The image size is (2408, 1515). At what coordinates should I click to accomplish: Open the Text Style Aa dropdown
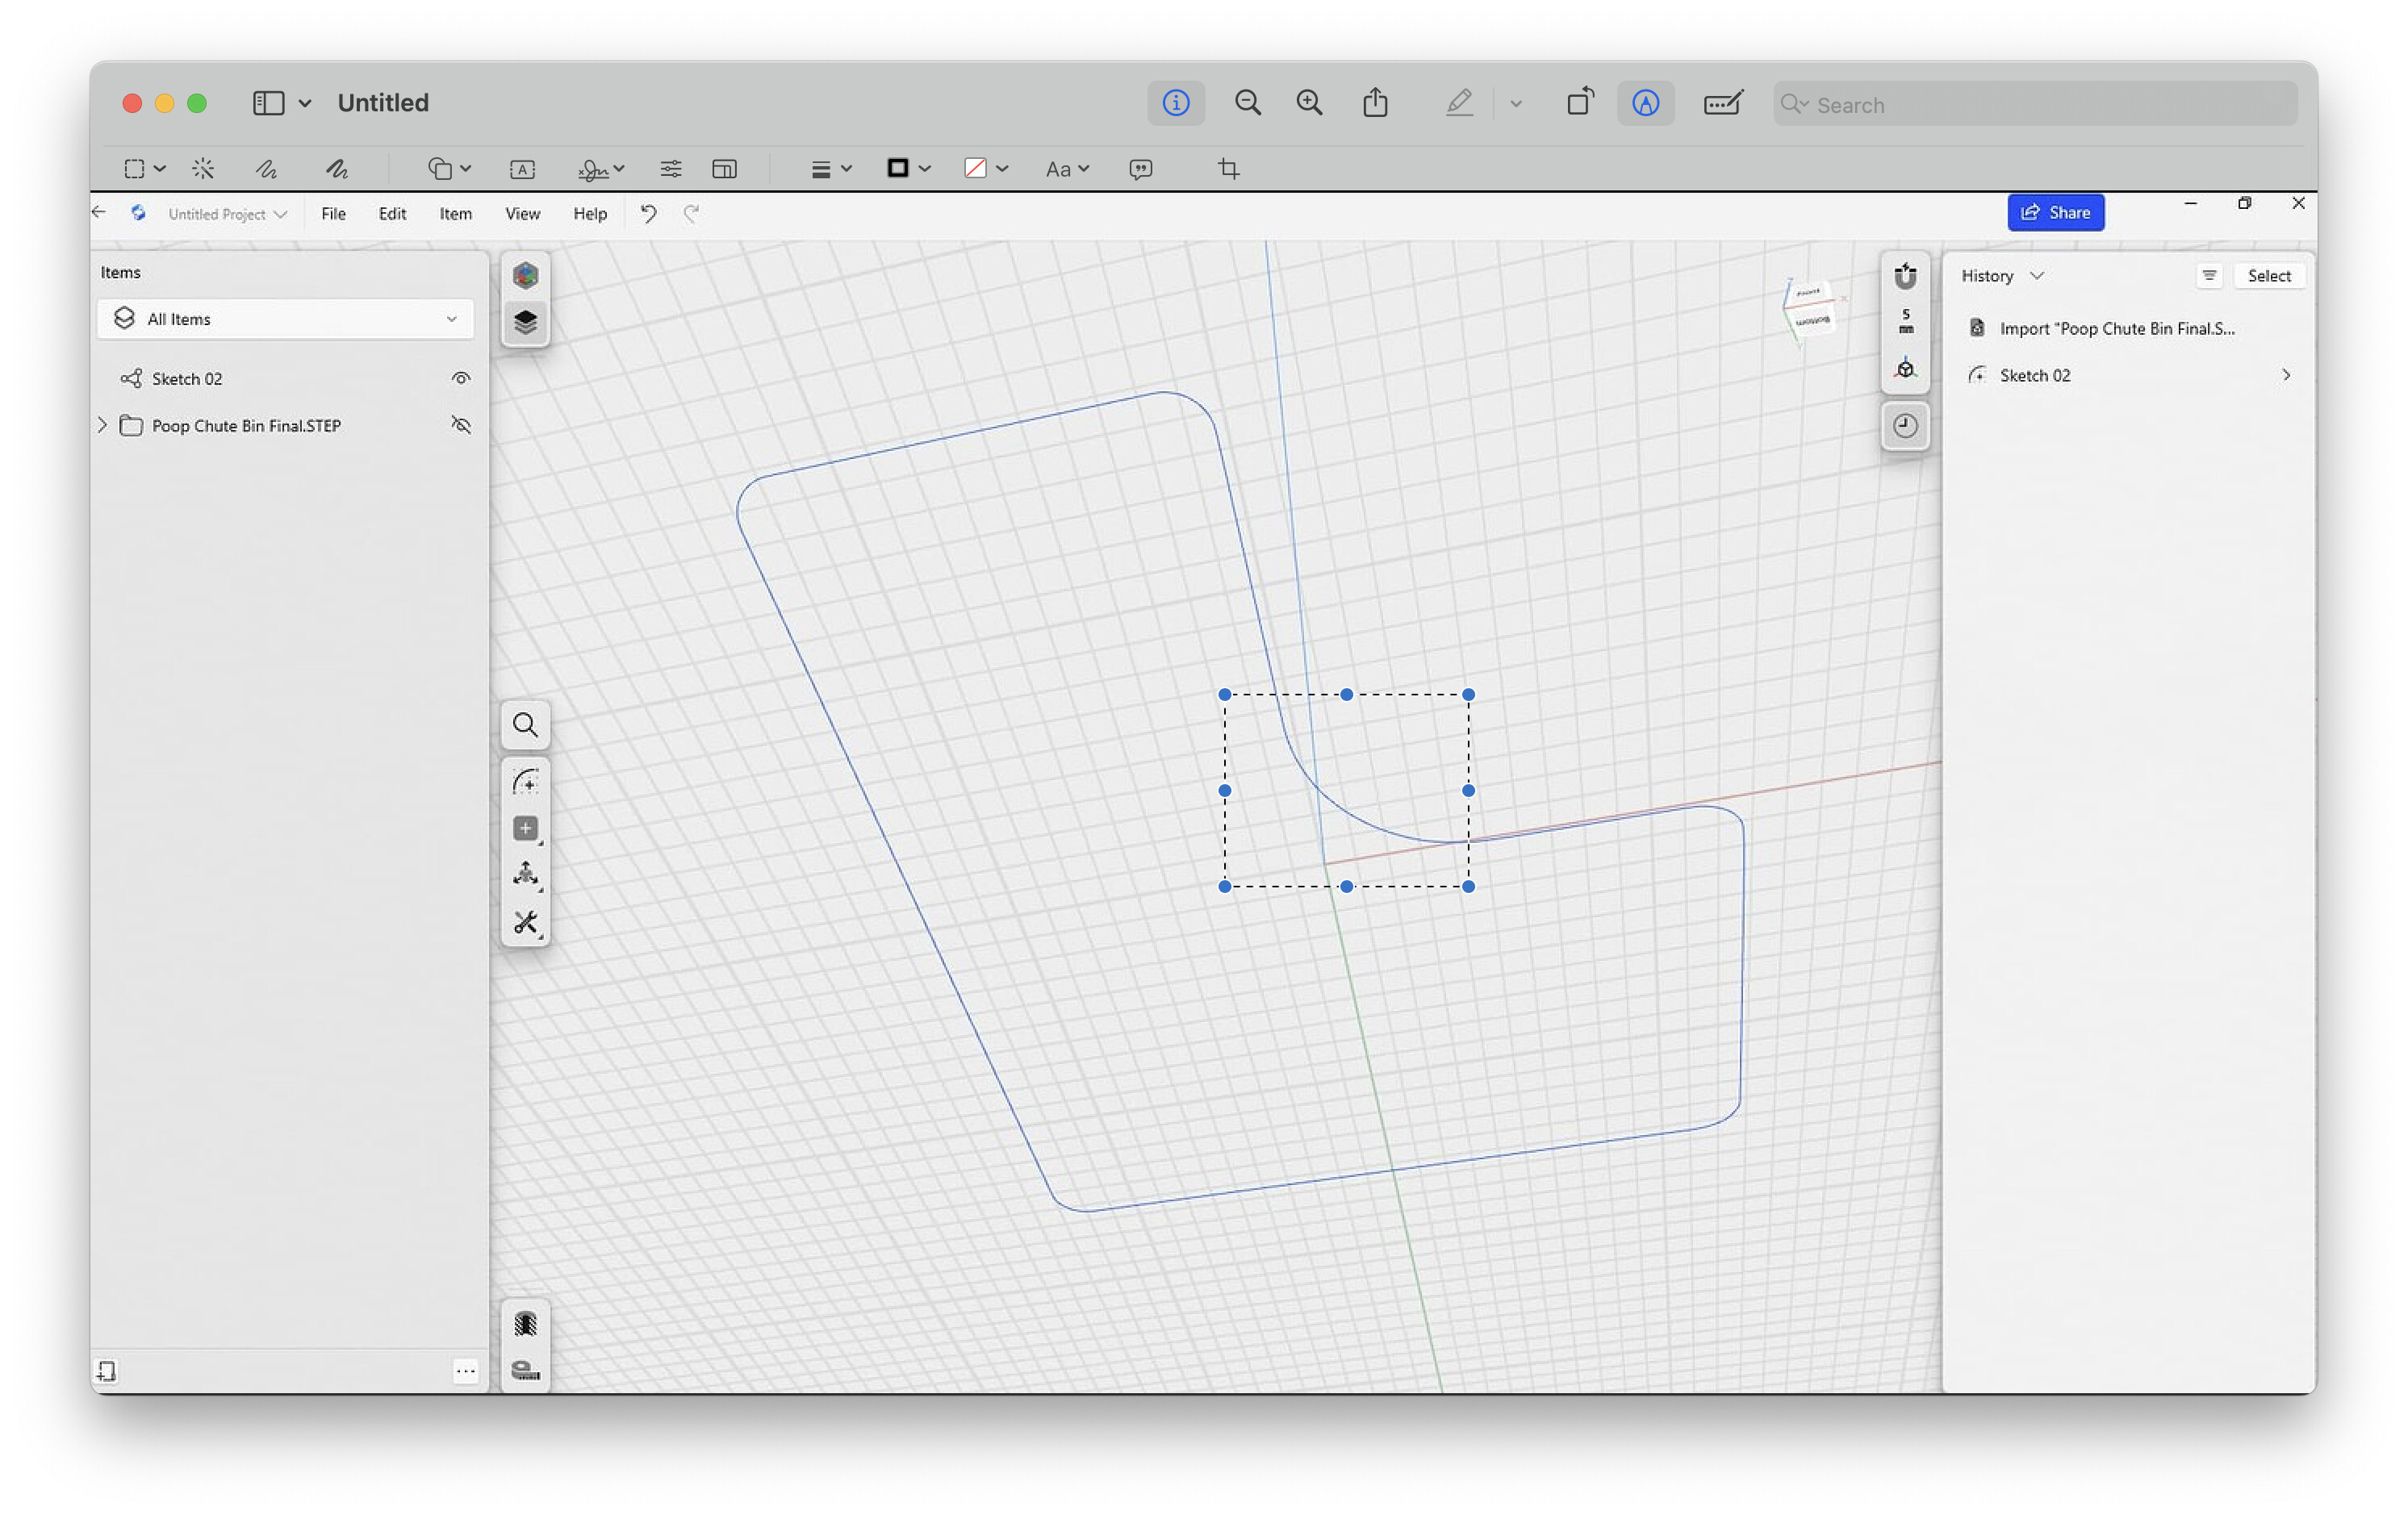coord(1066,169)
